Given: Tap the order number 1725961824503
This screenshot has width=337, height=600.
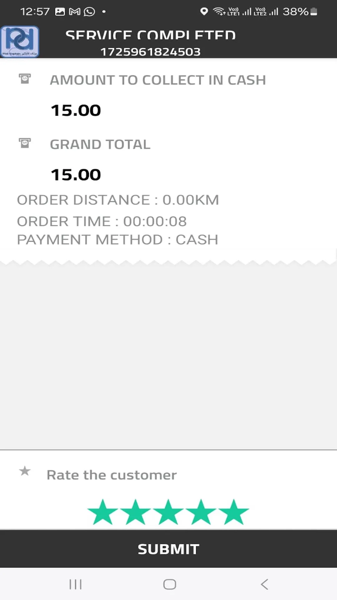Looking at the screenshot, I should click(x=150, y=52).
